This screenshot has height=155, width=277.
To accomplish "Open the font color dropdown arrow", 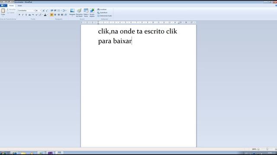I will [47, 15].
